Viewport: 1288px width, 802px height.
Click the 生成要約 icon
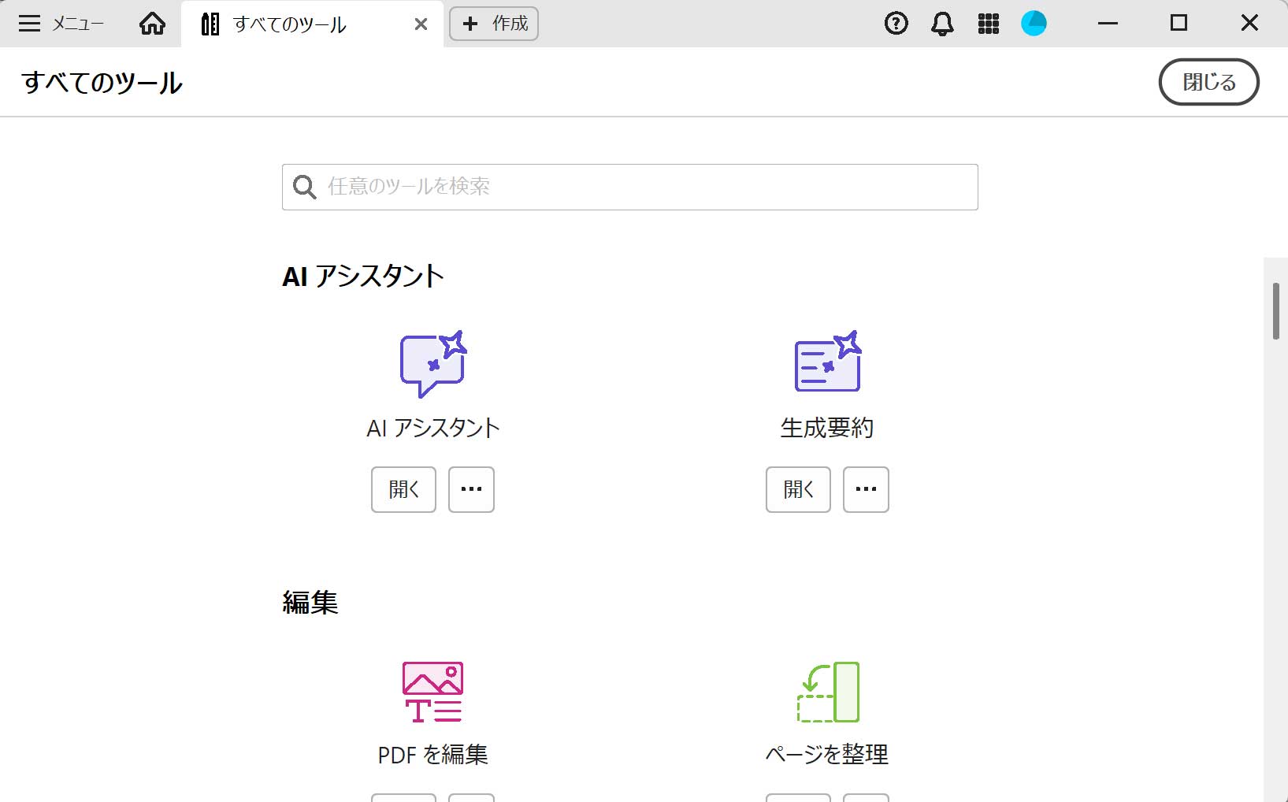pos(827,361)
